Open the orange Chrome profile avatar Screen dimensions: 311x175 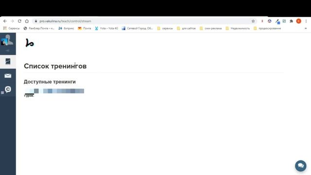pyautogui.click(x=299, y=21)
